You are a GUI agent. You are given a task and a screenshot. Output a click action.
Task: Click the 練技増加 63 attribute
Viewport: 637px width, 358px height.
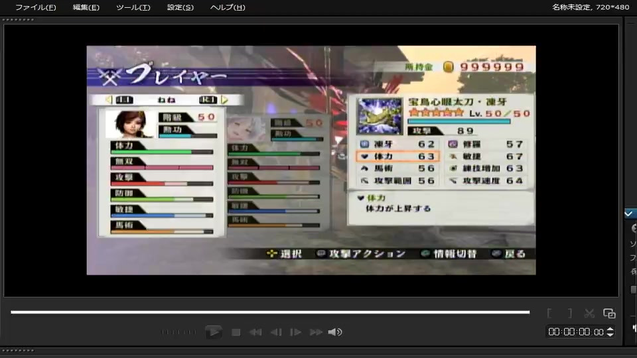[486, 168]
